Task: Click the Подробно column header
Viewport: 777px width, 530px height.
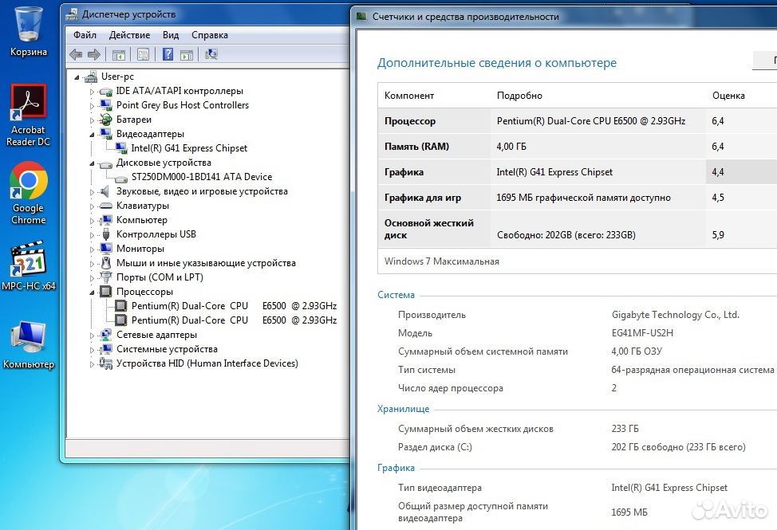Action: pyautogui.click(x=519, y=96)
